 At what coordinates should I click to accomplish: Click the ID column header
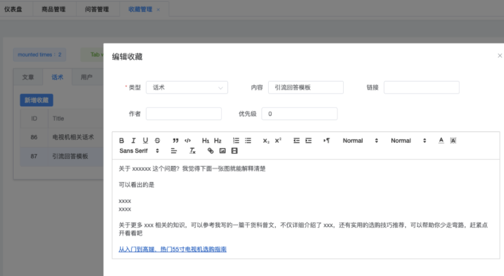click(34, 118)
